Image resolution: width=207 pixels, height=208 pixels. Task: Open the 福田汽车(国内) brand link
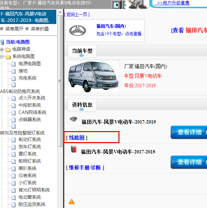coord(111,26)
